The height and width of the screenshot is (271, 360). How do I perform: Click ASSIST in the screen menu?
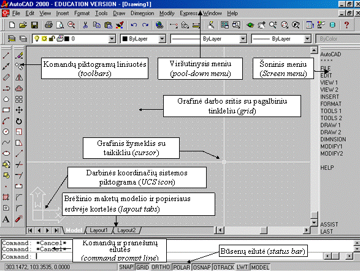click(x=329, y=224)
